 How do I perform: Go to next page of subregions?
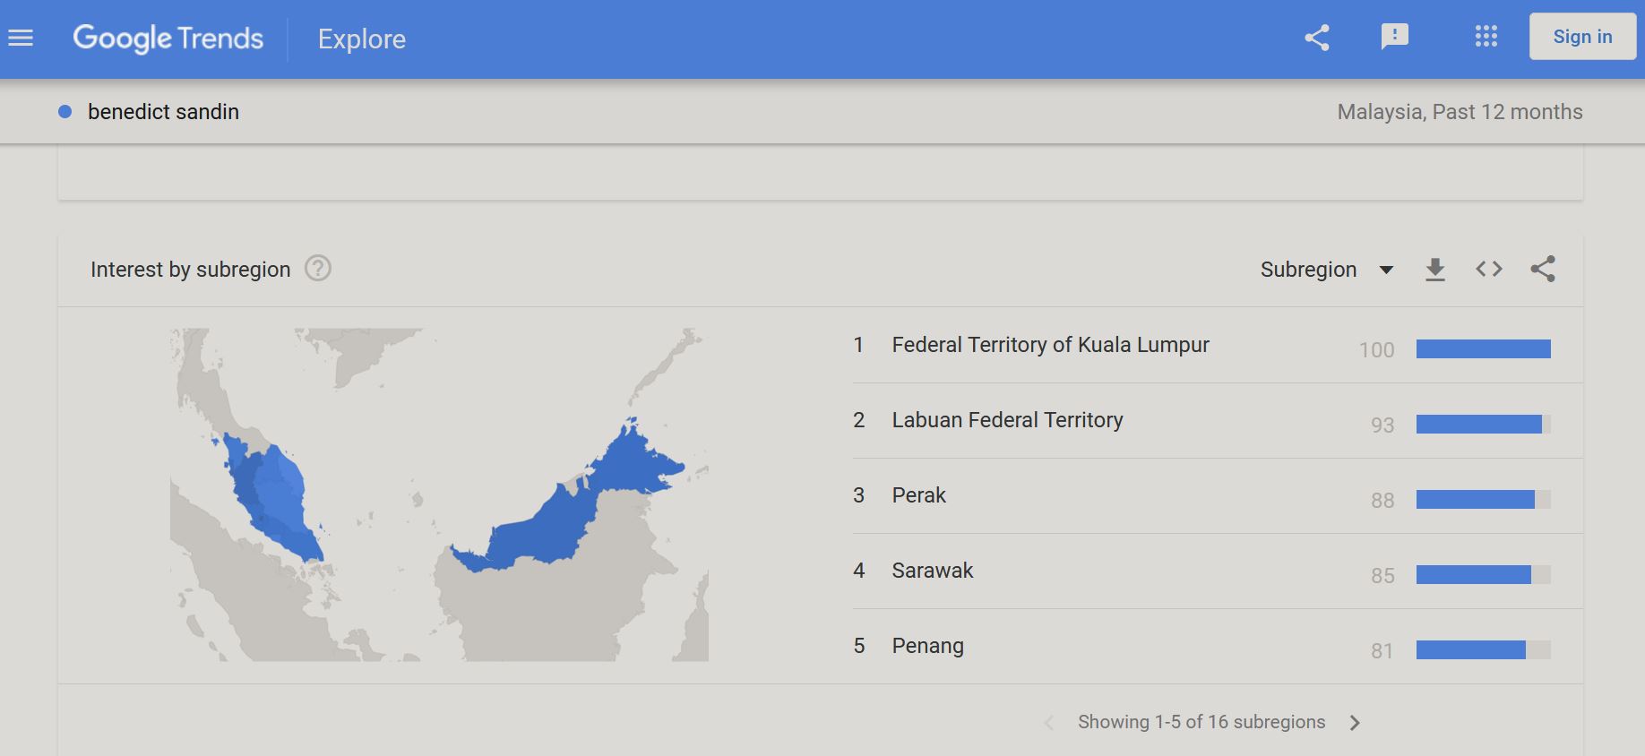point(1355,723)
